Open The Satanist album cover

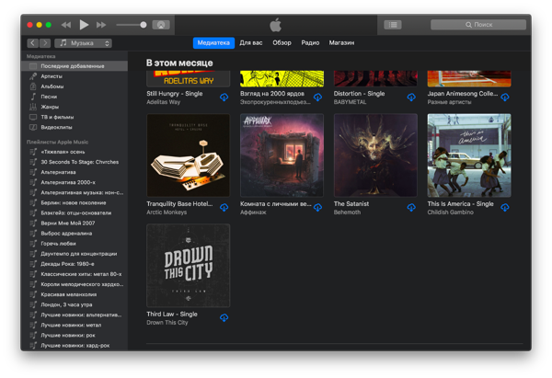pyautogui.click(x=375, y=155)
